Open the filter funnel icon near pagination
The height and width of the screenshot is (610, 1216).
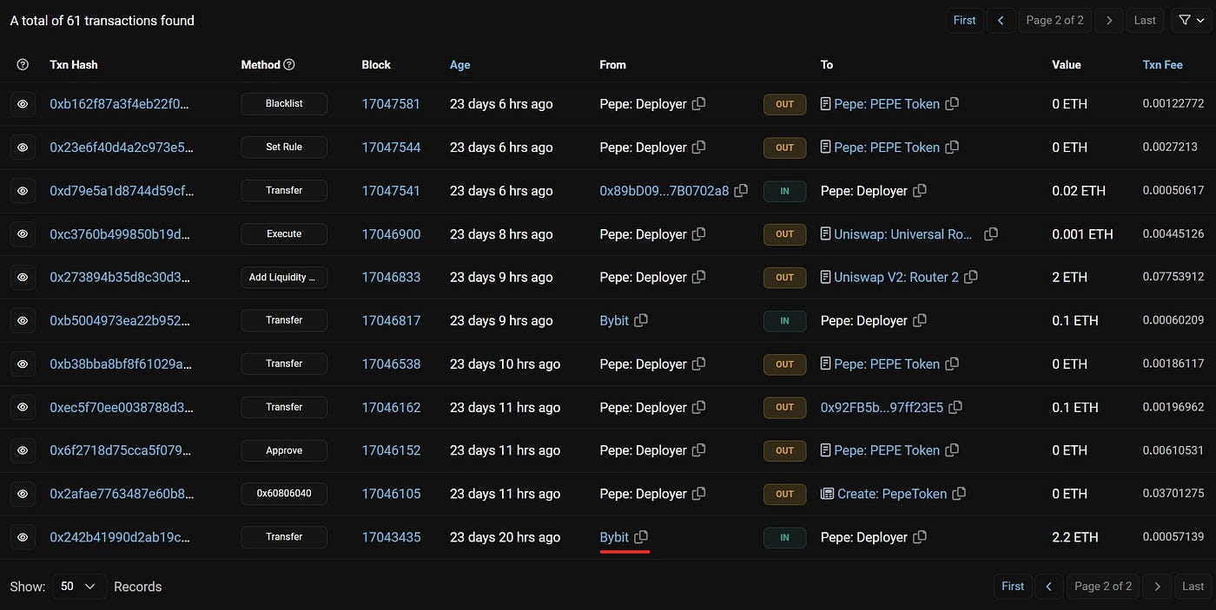1183,19
